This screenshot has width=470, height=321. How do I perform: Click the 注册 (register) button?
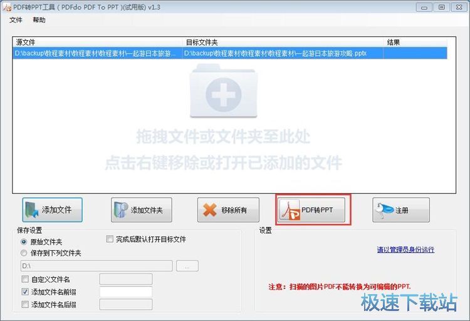[x=401, y=210]
